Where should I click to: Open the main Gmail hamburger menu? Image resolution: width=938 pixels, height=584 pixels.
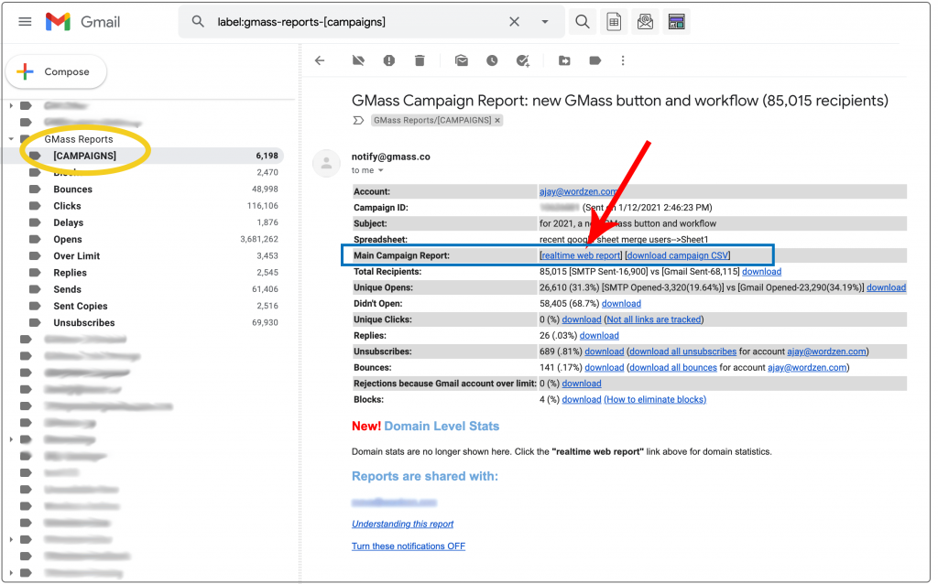(x=25, y=20)
